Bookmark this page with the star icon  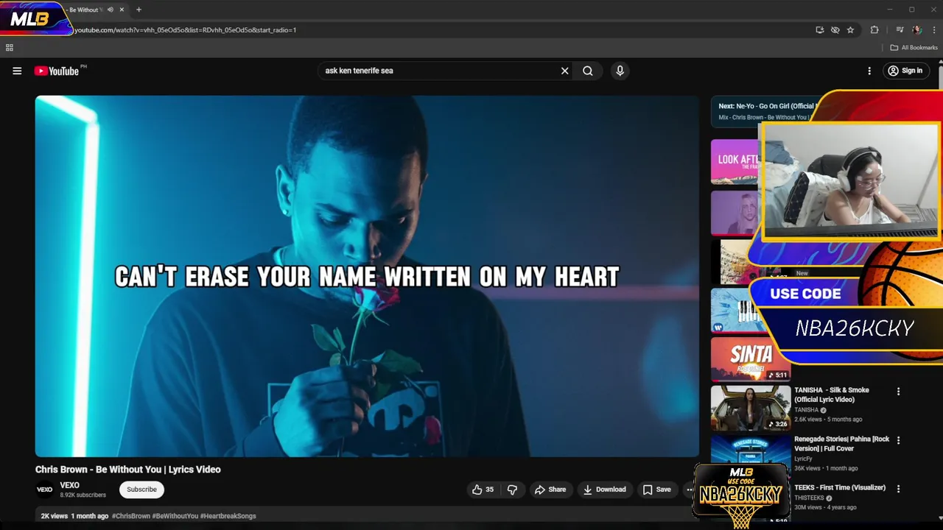pos(850,30)
